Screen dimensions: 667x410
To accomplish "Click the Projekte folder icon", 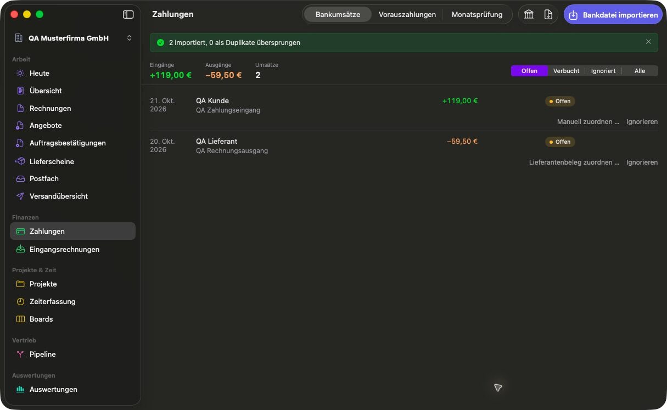I will (x=20, y=284).
